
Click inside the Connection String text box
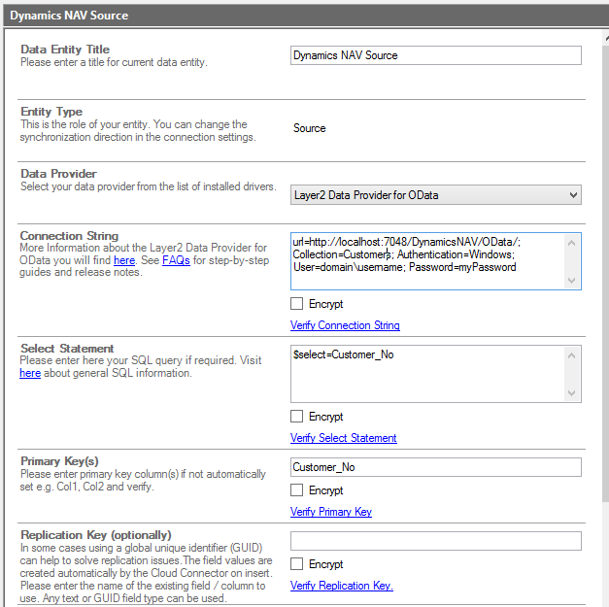point(427,260)
